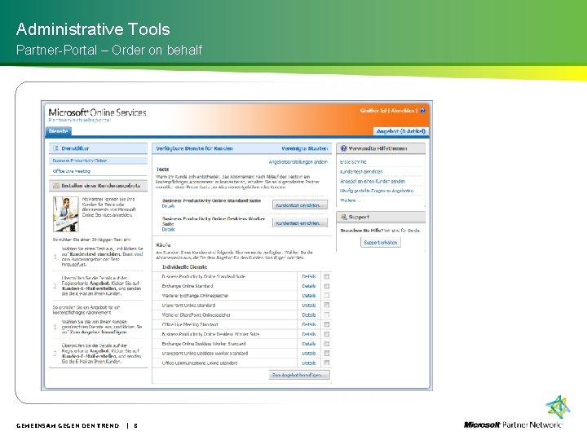Select Business Productivity Online filter

(98, 161)
